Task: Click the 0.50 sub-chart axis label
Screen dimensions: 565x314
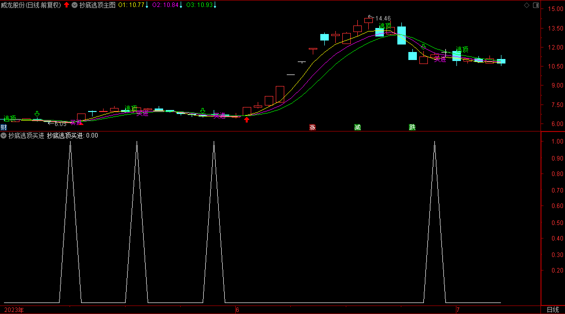Action: click(557, 222)
